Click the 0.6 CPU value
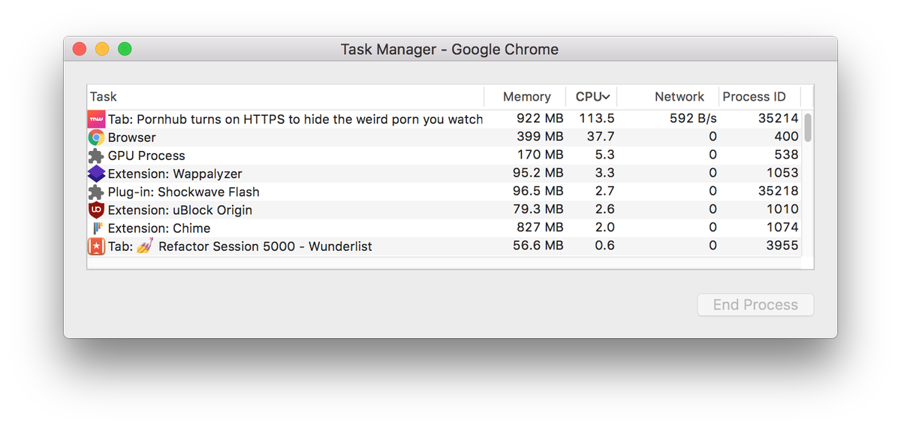The height and width of the screenshot is (429, 901). coord(604,245)
